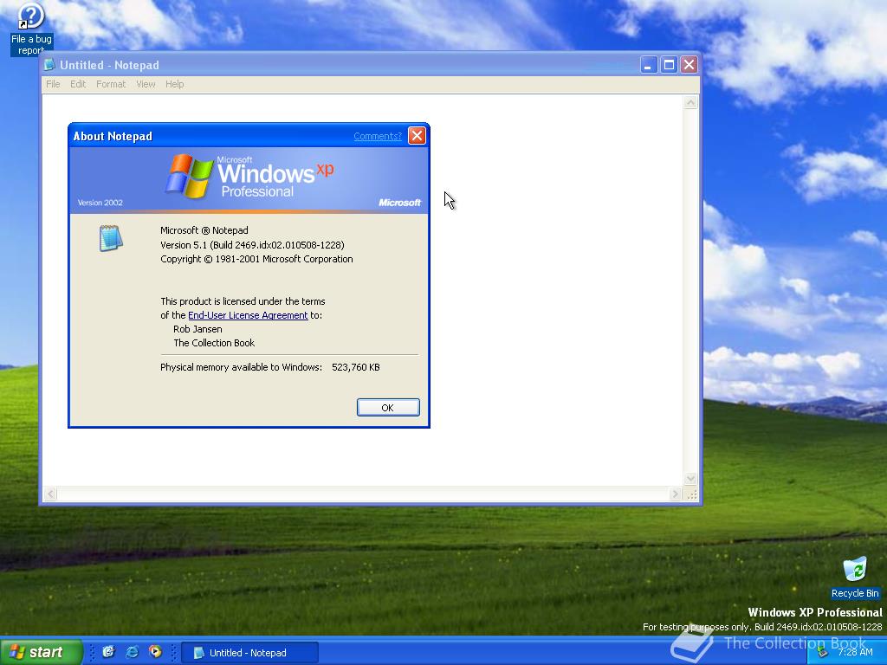Screen dimensions: 887x665
Task: Open the File a bug report desktop shortcut
Action: [x=31, y=29]
